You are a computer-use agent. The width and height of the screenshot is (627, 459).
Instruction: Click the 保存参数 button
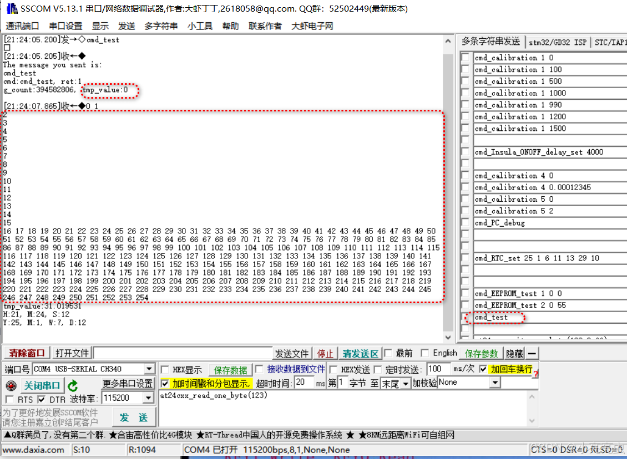tap(481, 354)
